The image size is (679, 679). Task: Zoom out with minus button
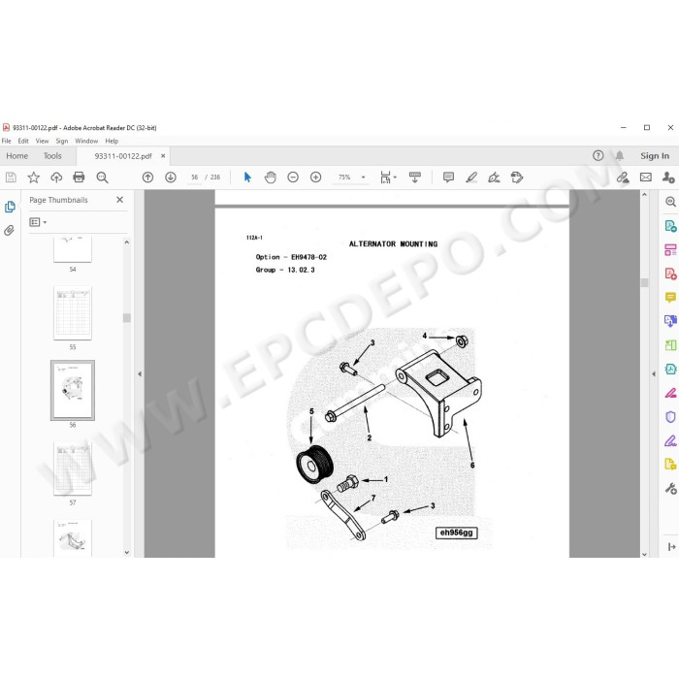coord(293,178)
